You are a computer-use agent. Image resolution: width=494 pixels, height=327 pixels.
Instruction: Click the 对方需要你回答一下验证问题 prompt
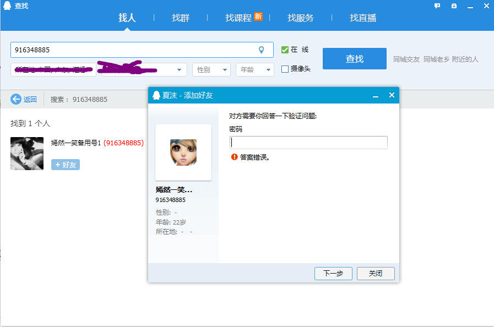[x=273, y=116]
